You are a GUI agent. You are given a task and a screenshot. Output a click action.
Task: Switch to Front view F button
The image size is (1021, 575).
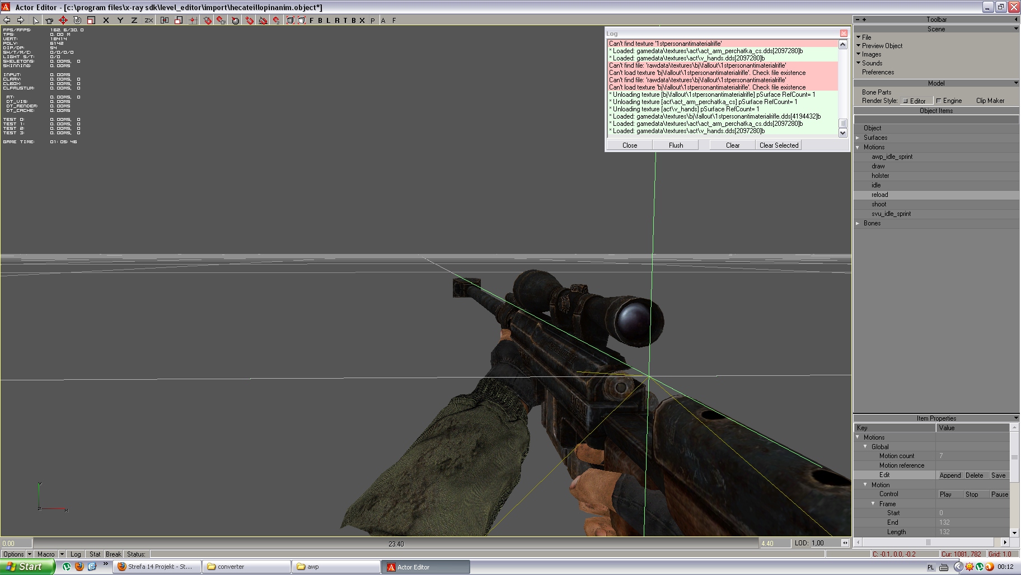[x=312, y=20]
